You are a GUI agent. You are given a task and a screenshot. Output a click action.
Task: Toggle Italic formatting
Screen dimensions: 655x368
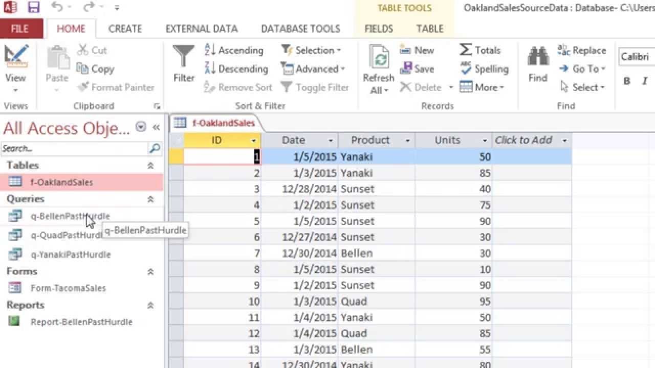click(644, 81)
